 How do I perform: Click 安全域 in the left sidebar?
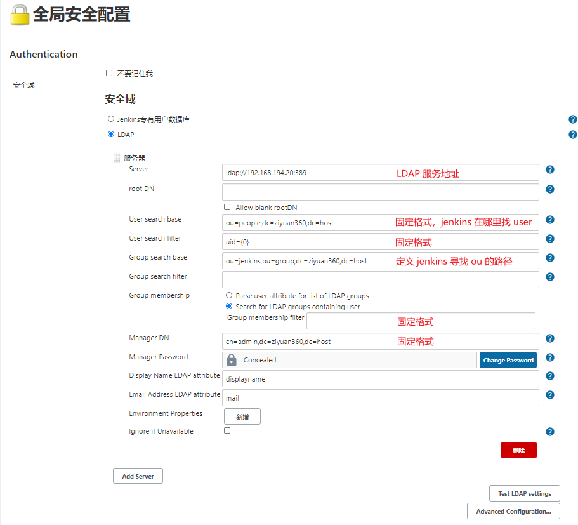(23, 84)
